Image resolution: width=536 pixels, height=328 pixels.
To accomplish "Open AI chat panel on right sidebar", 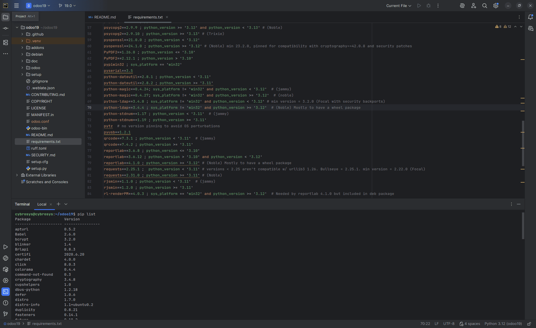I will point(530,29).
